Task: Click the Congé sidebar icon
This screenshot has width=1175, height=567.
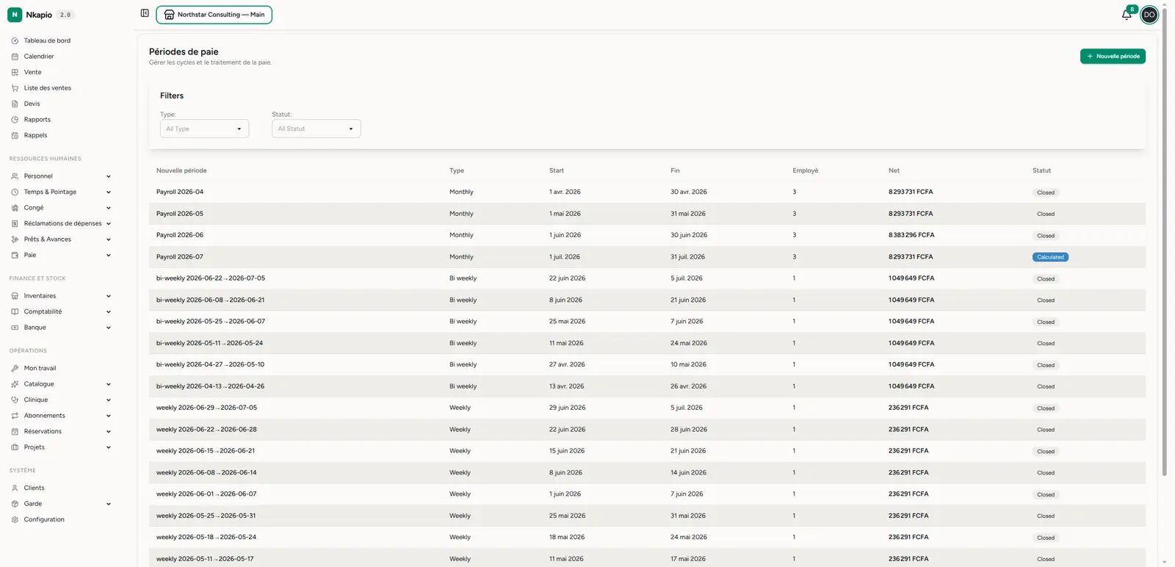Action: (15, 208)
